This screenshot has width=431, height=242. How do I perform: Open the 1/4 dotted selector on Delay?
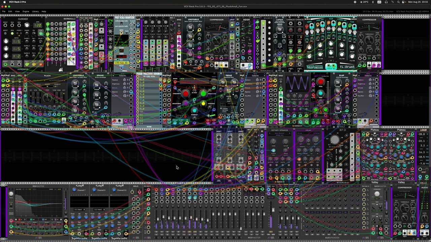coord(316,133)
